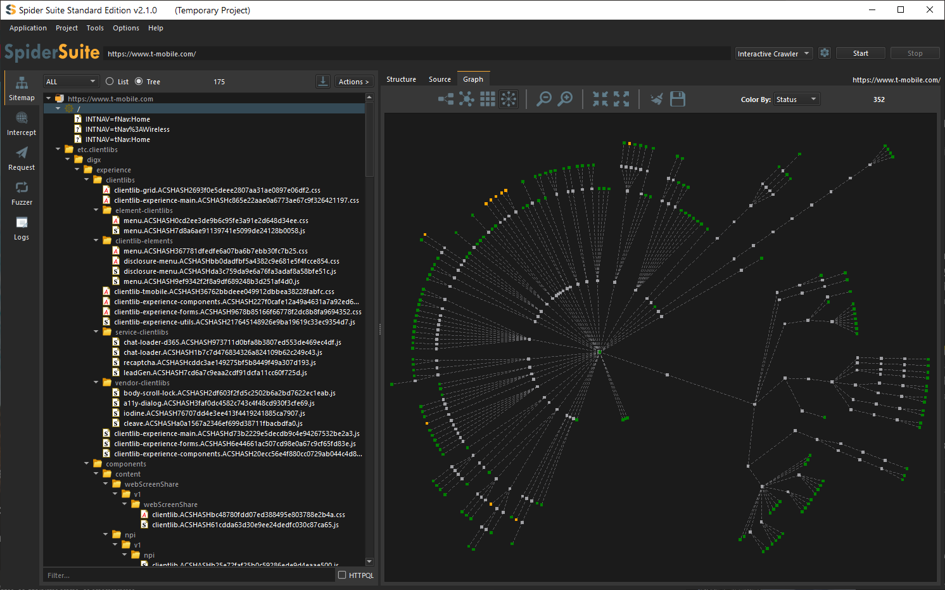Click the SpiderSuite logo
This screenshot has height=590, width=945.
tap(52, 52)
